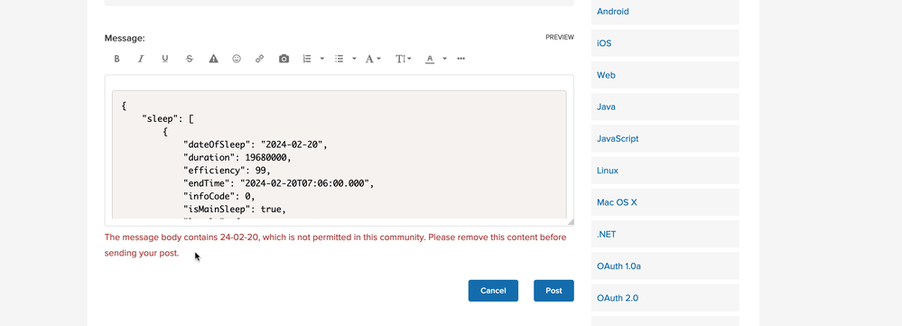The width and height of the screenshot is (902, 326).
Task: Insert a photo via camera icon
Action: pos(284,59)
